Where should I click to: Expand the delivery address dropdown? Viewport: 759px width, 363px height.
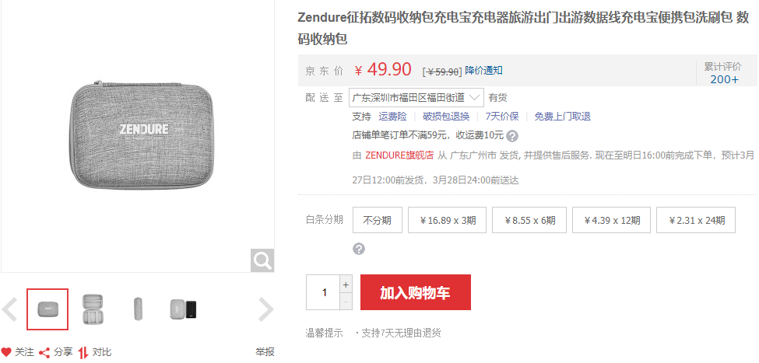416,98
